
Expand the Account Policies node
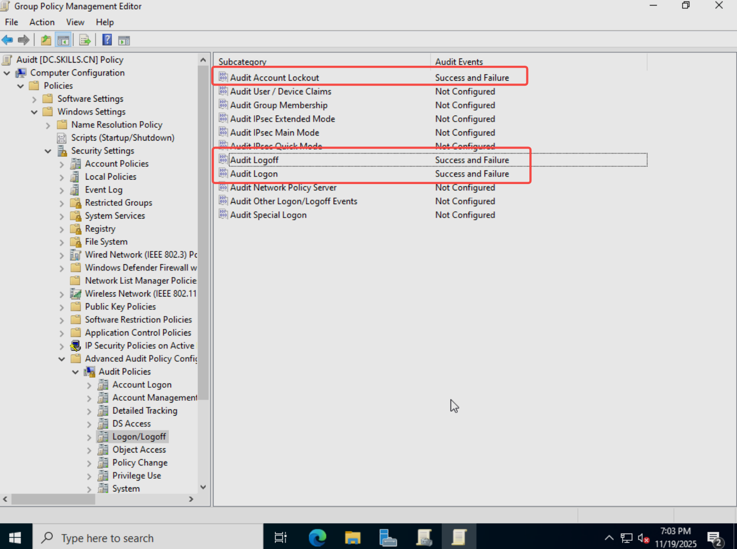tap(62, 164)
